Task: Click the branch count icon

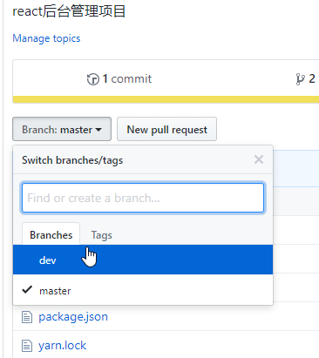Action: 300,79
